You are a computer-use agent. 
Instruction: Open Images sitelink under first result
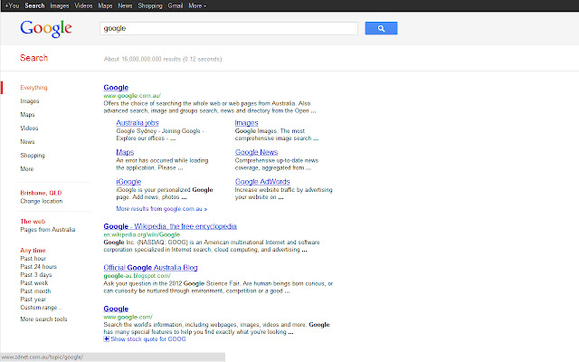click(x=246, y=123)
